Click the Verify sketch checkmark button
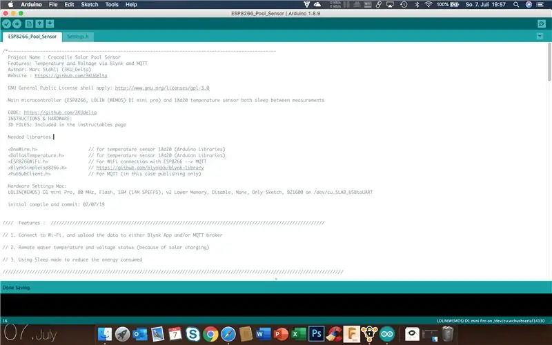Image resolution: width=552 pixels, height=345 pixels. coord(6,23)
